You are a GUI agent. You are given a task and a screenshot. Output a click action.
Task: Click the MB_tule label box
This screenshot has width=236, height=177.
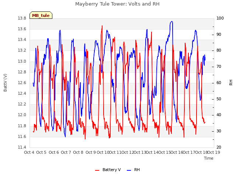click(41, 15)
